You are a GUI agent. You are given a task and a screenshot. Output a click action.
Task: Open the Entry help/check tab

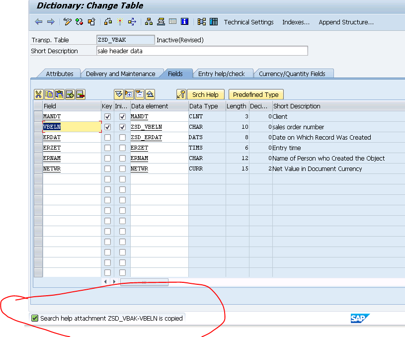tap(223, 73)
